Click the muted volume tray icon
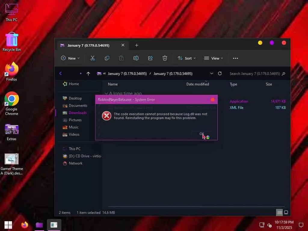 click(x=269, y=225)
